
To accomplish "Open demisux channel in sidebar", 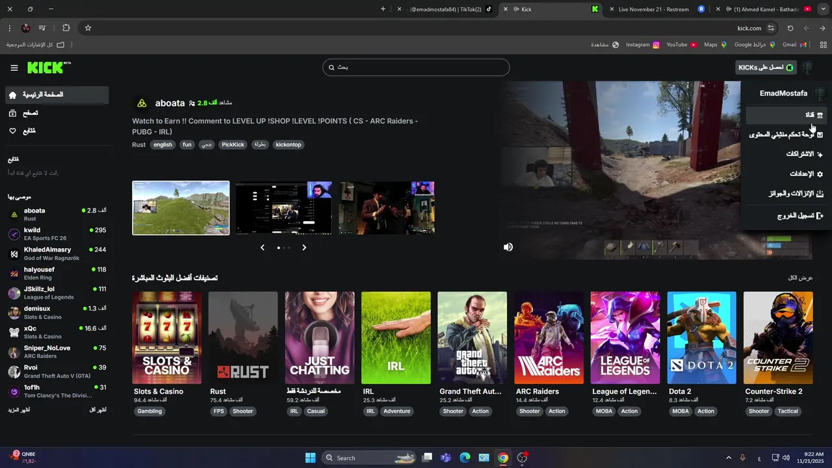I will (x=57, y=312).
